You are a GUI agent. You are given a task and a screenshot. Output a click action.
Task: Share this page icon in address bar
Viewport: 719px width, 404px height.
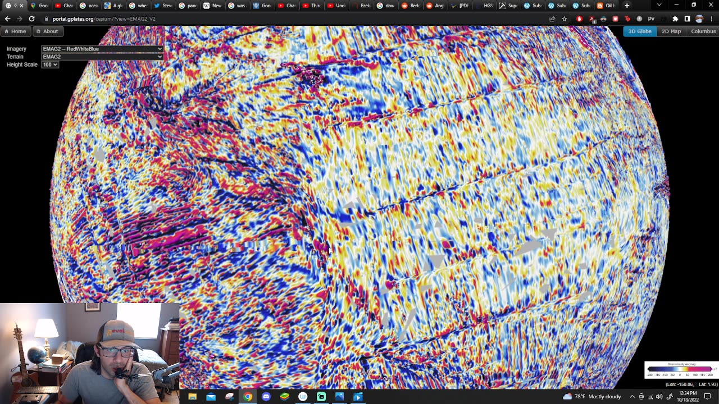552,19
